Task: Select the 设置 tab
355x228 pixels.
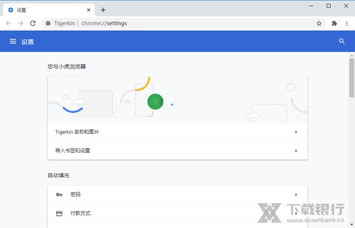Action: [x=49, y=10]
